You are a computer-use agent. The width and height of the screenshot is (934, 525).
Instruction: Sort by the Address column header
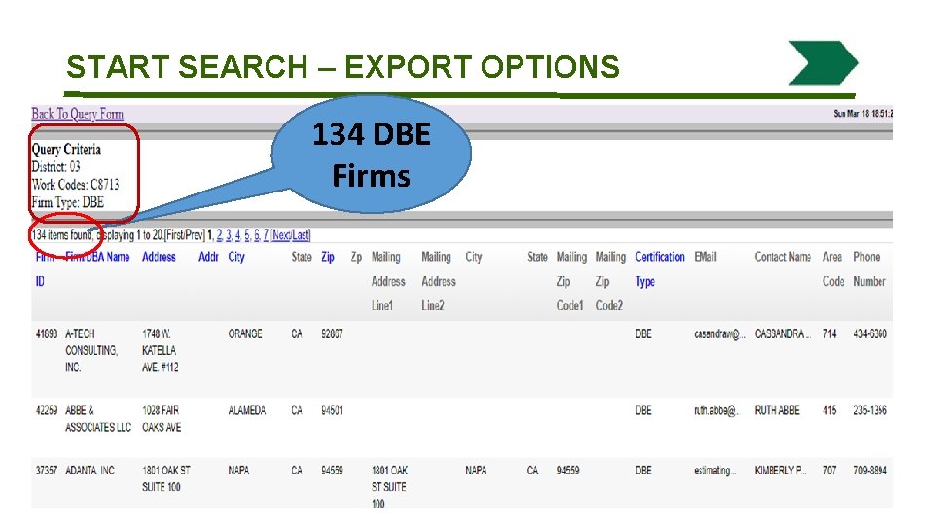click(x=159, y=257)
